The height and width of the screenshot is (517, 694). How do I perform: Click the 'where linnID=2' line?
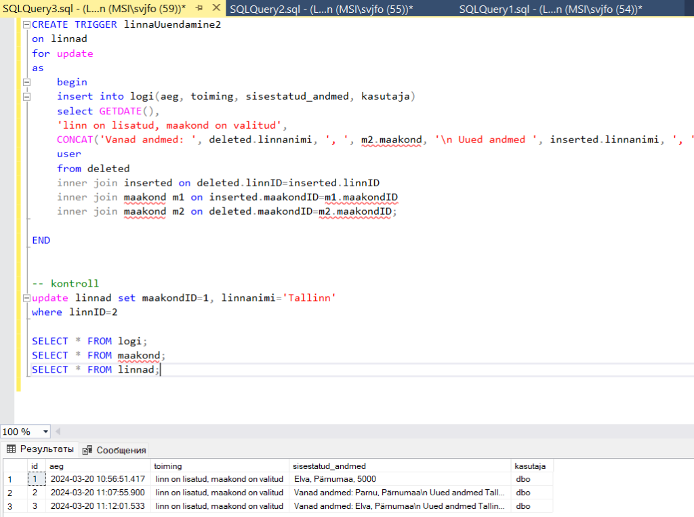tap(75, 312)
